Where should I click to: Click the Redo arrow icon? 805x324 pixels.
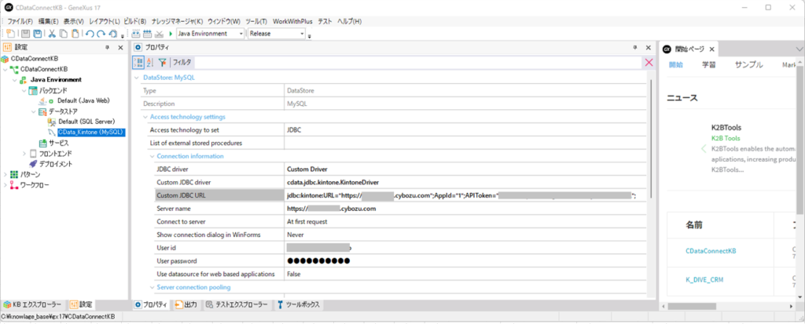(x=101, y=33)
